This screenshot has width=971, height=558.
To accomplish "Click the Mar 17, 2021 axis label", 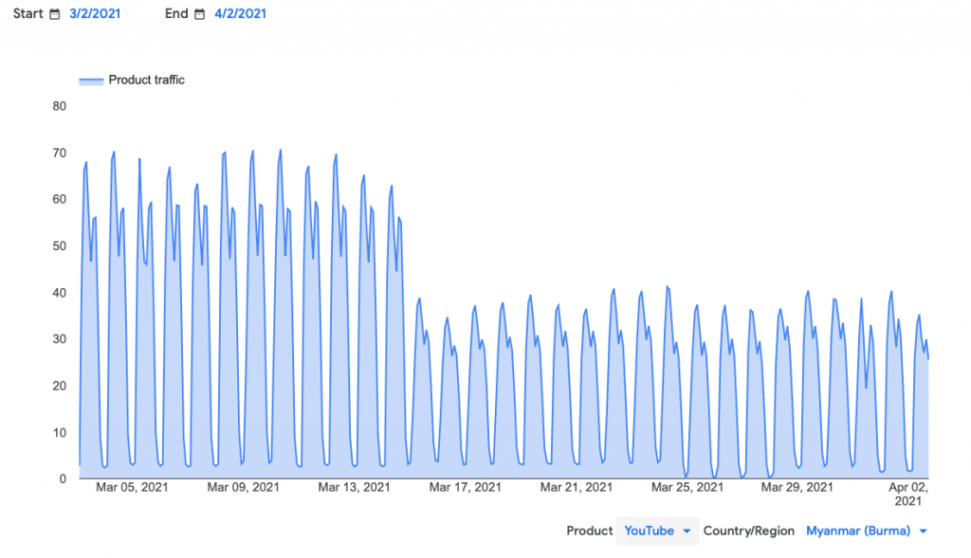I will [465, 488].
